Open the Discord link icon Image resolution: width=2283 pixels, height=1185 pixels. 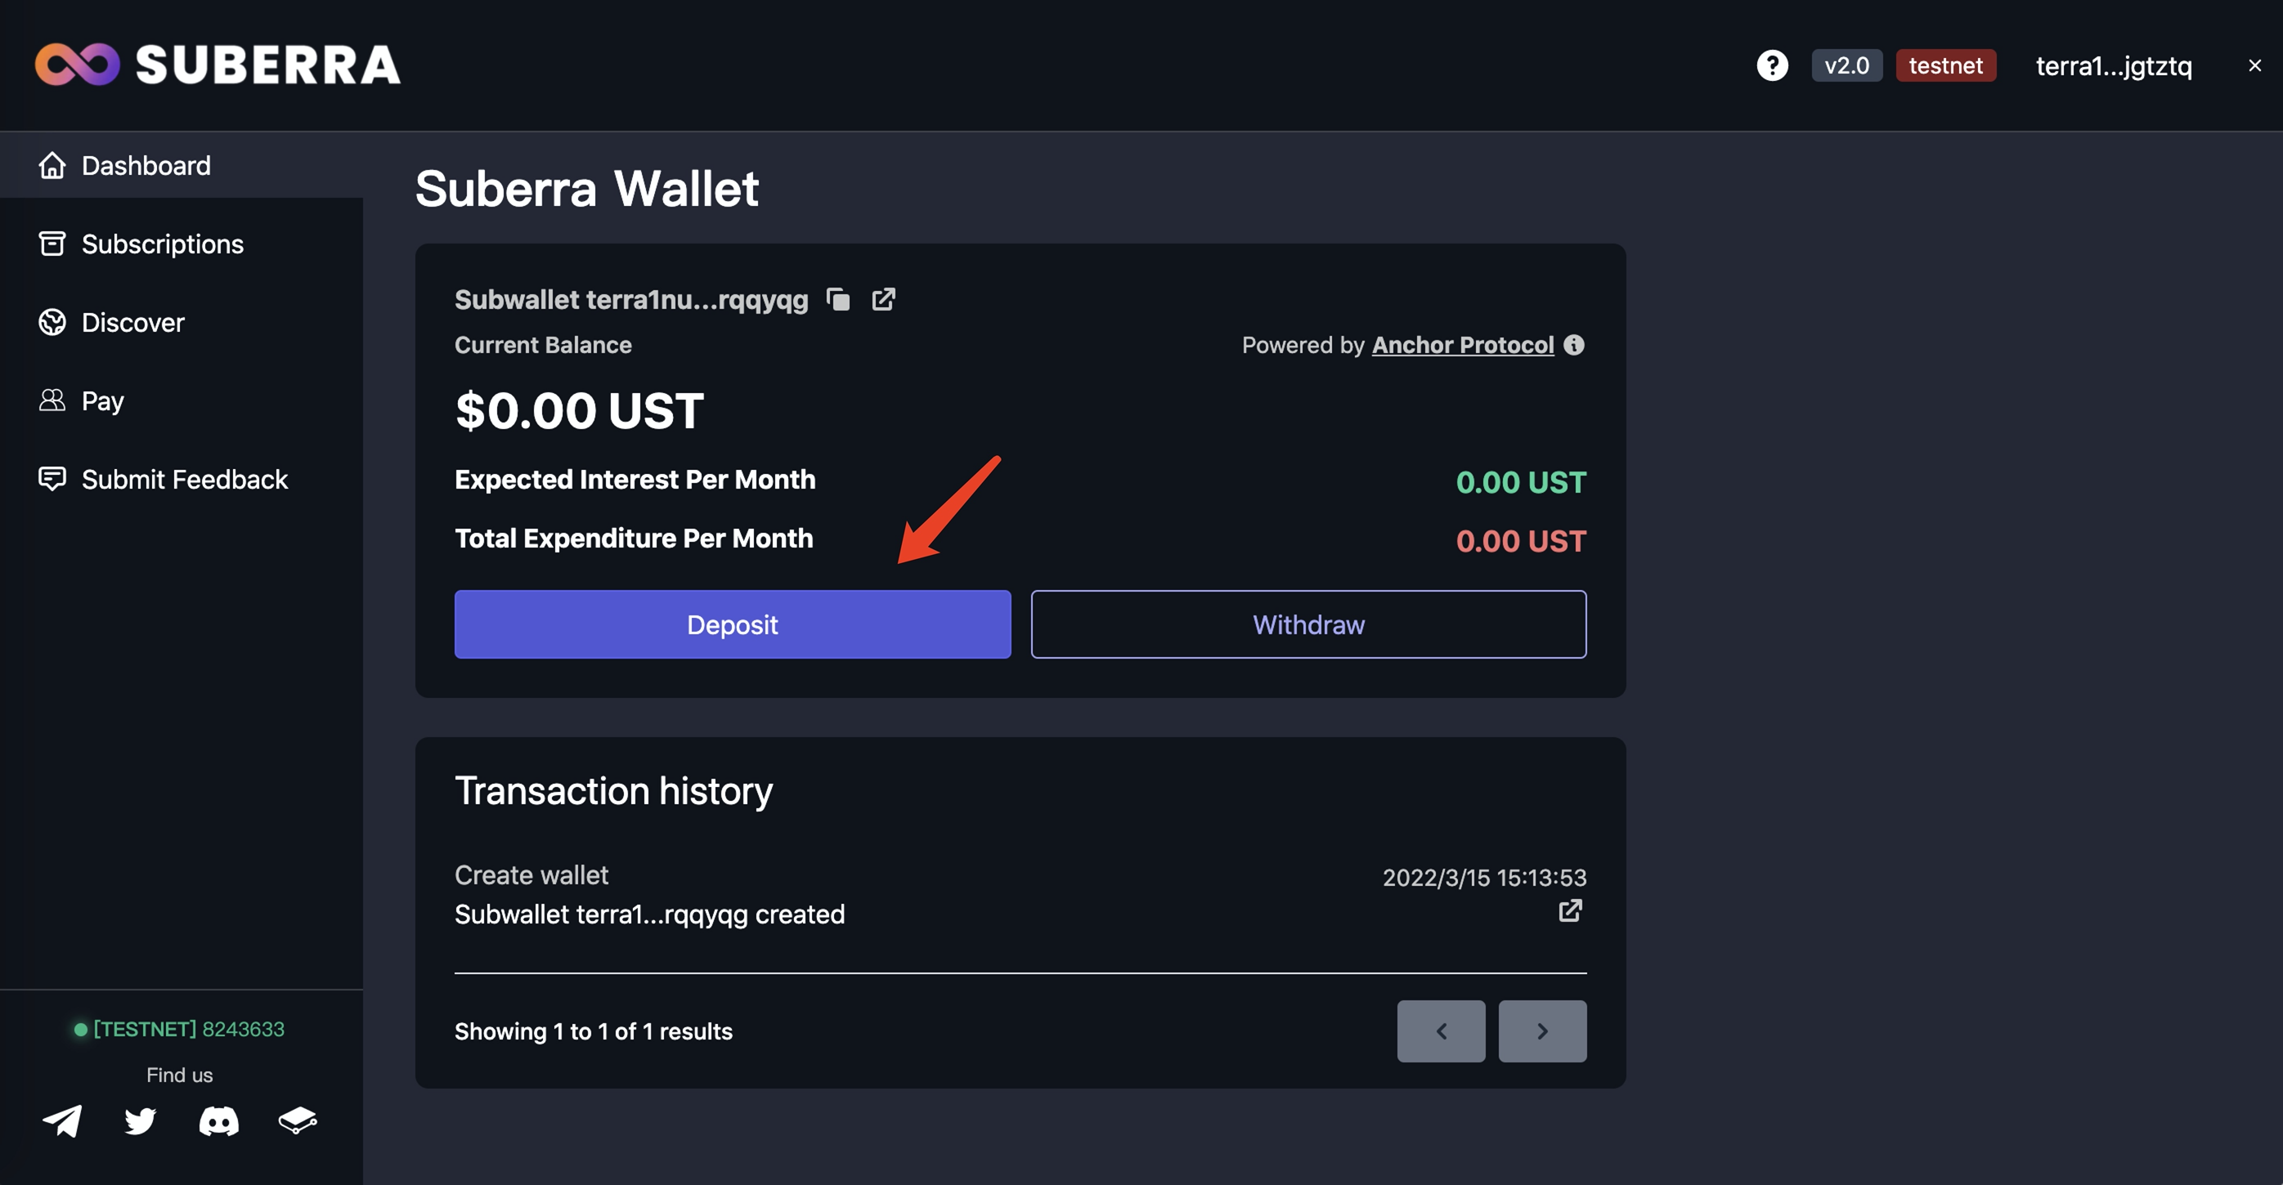click(219, 1120)
